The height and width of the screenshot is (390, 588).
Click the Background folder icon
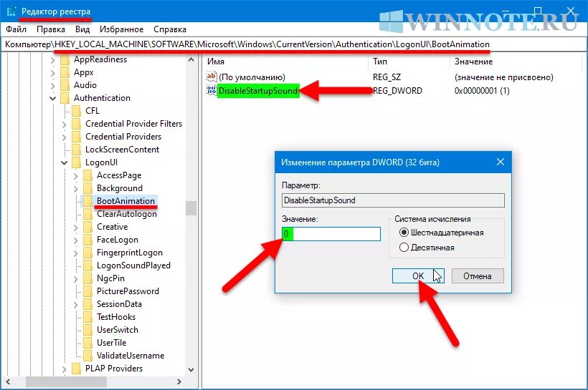coord(87,188)
